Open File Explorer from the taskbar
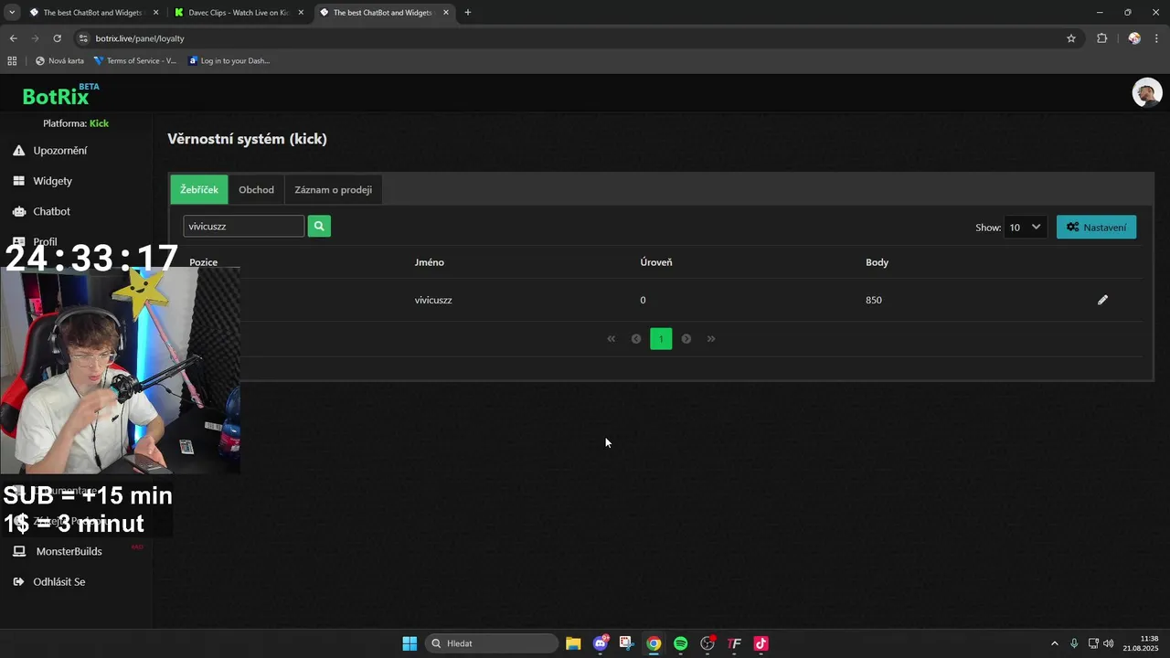The image size is (1170, 658). point(573,643)
